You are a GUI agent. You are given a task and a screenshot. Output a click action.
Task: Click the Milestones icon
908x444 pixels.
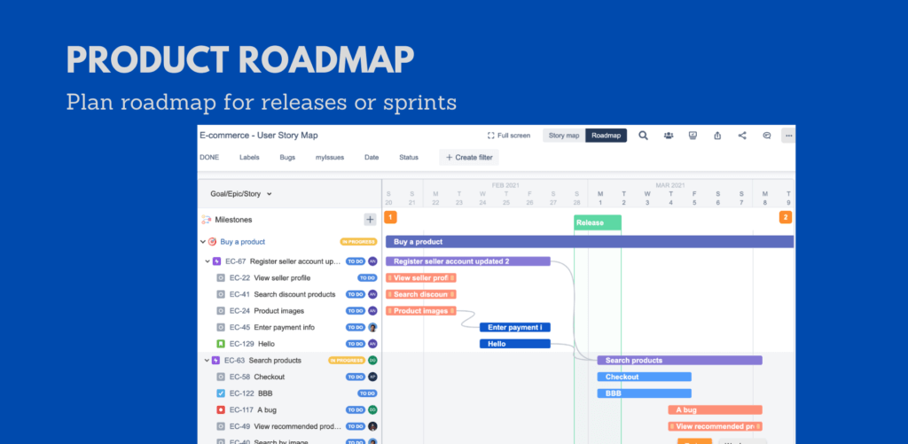click(x=206, y=220)
